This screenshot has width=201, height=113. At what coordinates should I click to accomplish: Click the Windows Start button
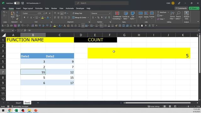(3, 110)
